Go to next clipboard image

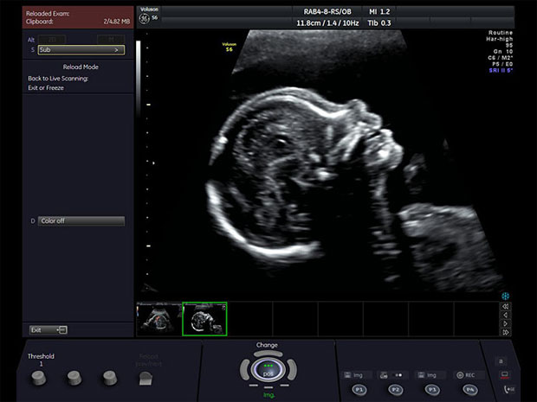pos(505,324)
